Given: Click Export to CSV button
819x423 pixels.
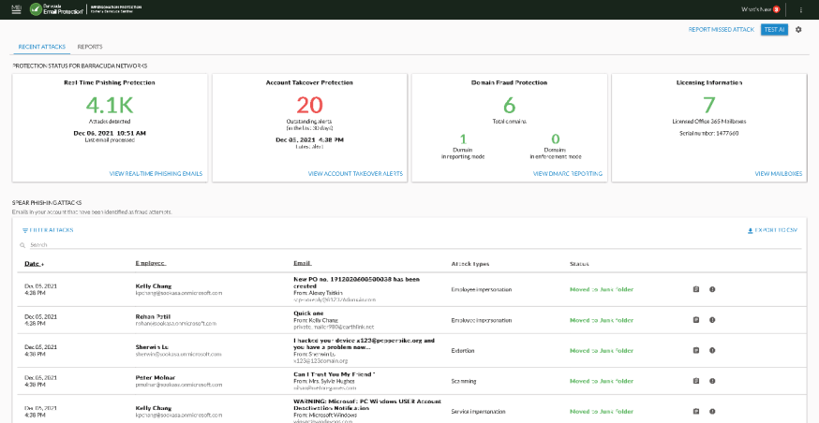Looking at the screenshot, I should pyautogui.click(x=772, y=230).
